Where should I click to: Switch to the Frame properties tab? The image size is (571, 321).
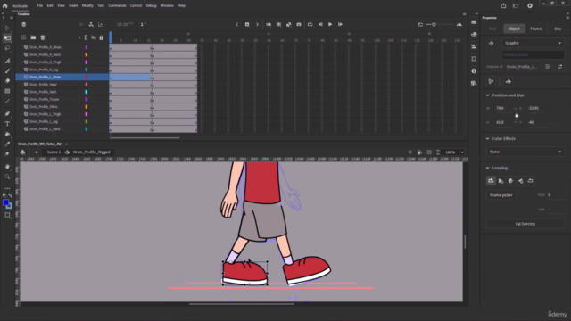[x=536, y=29]
